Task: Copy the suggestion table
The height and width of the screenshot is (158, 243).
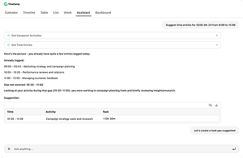Action: 210,105
